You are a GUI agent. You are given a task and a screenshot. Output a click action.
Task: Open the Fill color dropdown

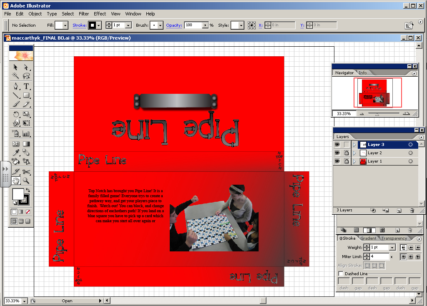click(x=65, y=25)
